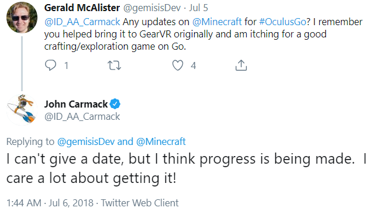Screen dimensions: 369x211
Task: Retweet Gerald McAlister's tweet
Action: coord(115,65)
